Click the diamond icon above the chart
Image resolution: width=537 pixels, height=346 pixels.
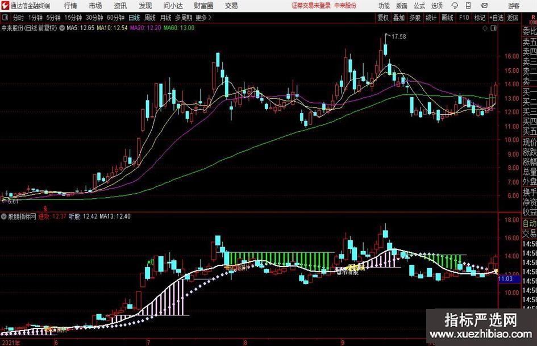pos(485,28)
